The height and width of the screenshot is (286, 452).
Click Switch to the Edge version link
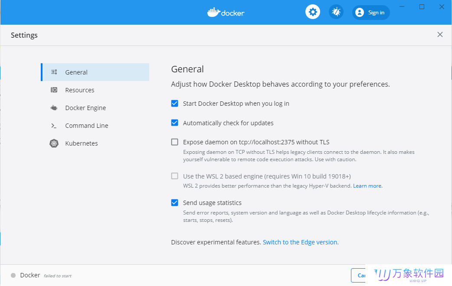click(301, 242)
